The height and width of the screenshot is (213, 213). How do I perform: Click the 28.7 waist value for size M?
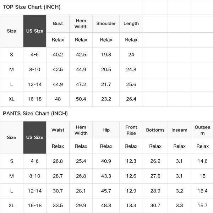58,176
